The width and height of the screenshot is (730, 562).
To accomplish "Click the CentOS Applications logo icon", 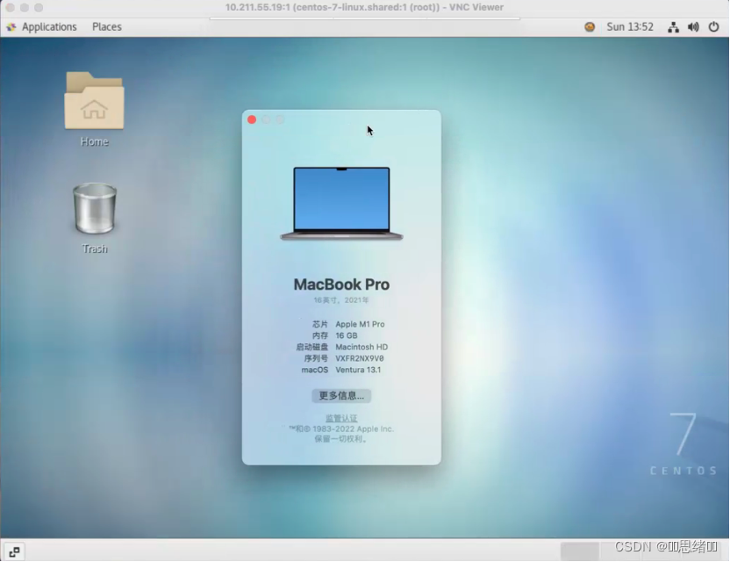I will 11,27.
